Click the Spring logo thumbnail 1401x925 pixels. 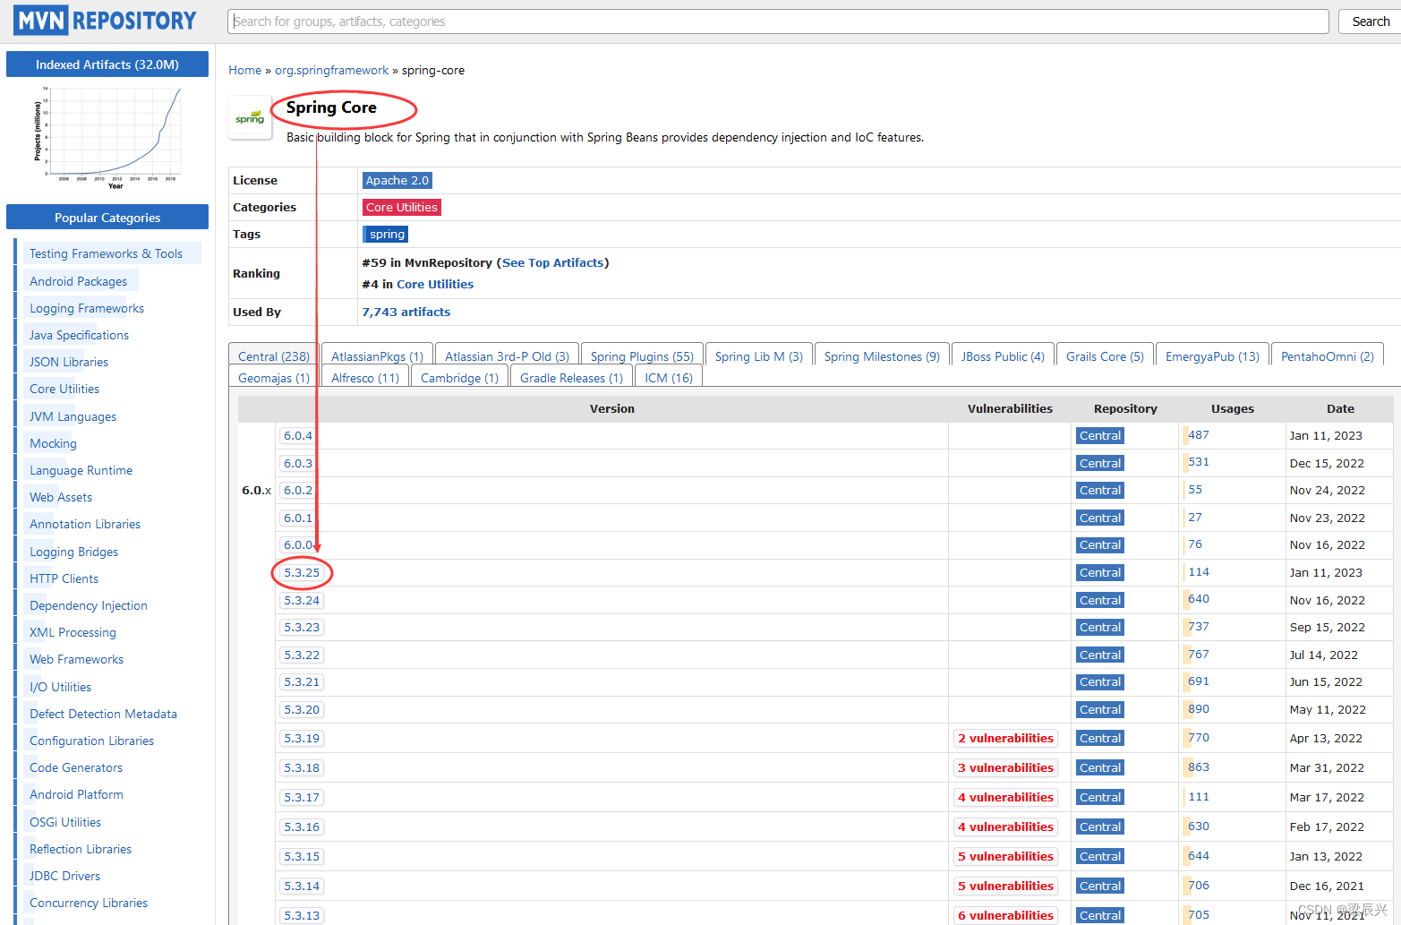(250, 117)
